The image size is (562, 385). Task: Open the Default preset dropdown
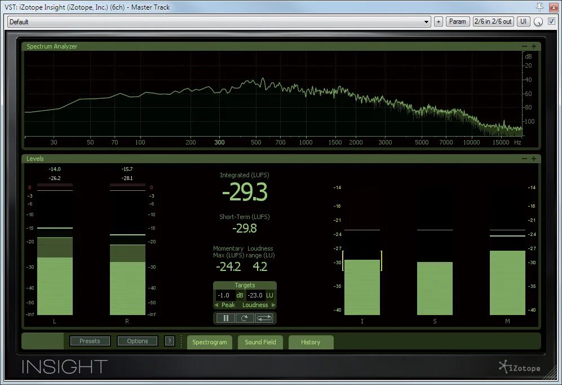point(219,21)
